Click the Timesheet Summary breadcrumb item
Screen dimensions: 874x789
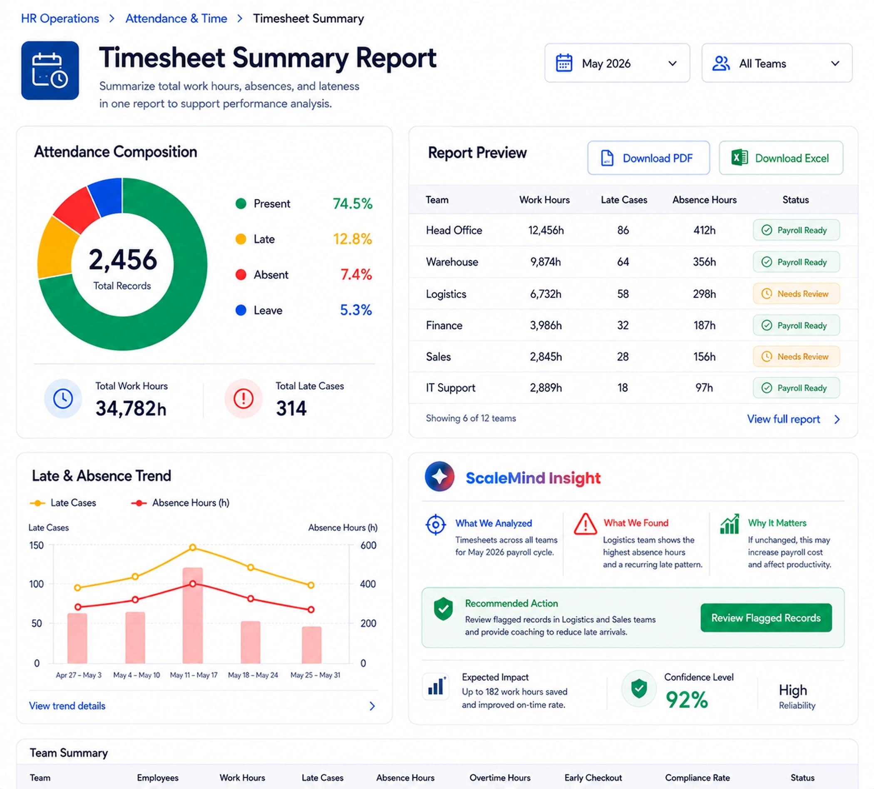(308, 19)
